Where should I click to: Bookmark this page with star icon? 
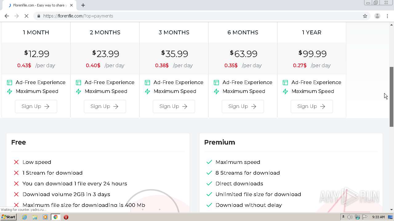365,16
